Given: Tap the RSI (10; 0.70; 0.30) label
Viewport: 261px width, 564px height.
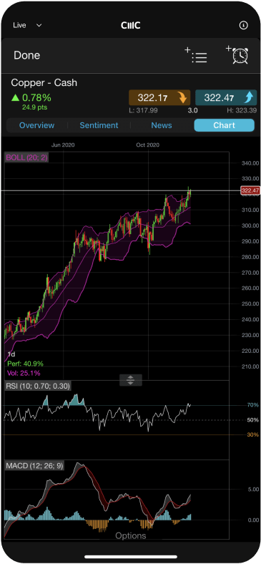Looking at the screenshot, I should click(38, 386).
